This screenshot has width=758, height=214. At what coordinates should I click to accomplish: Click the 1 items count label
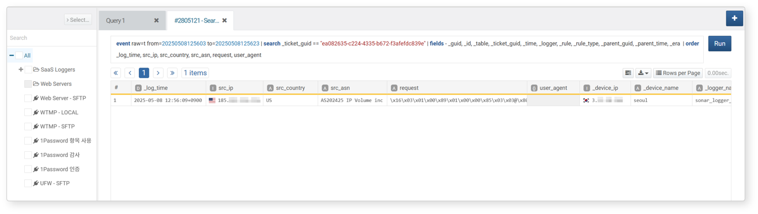195,73
